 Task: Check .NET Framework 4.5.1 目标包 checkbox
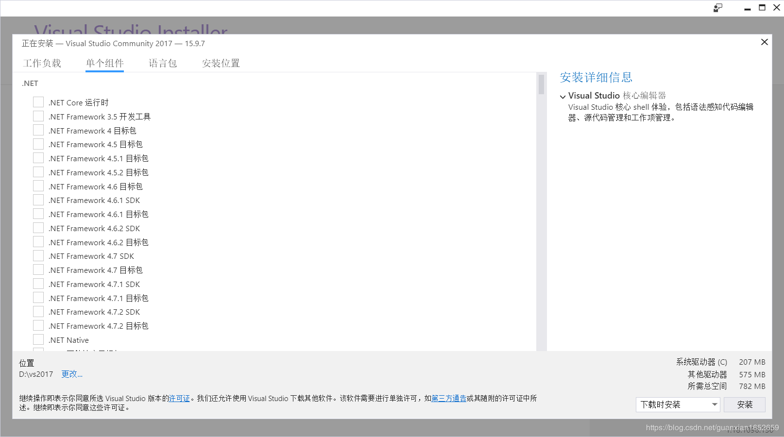coord(38,158)
